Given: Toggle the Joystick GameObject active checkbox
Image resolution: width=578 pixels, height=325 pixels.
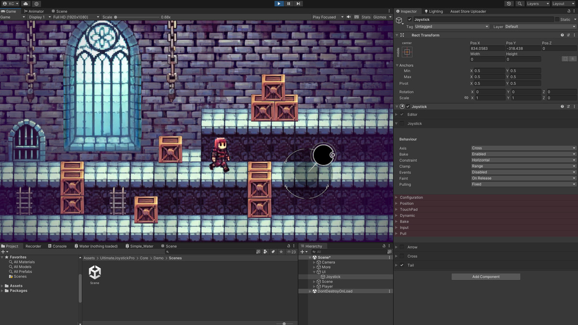Looking at the screenshot, I should click(410, 20).
